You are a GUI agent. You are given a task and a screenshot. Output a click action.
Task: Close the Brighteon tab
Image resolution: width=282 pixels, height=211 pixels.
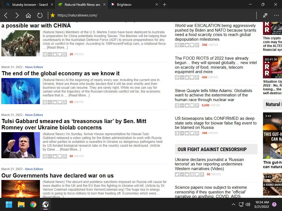(x=157, y=4)
